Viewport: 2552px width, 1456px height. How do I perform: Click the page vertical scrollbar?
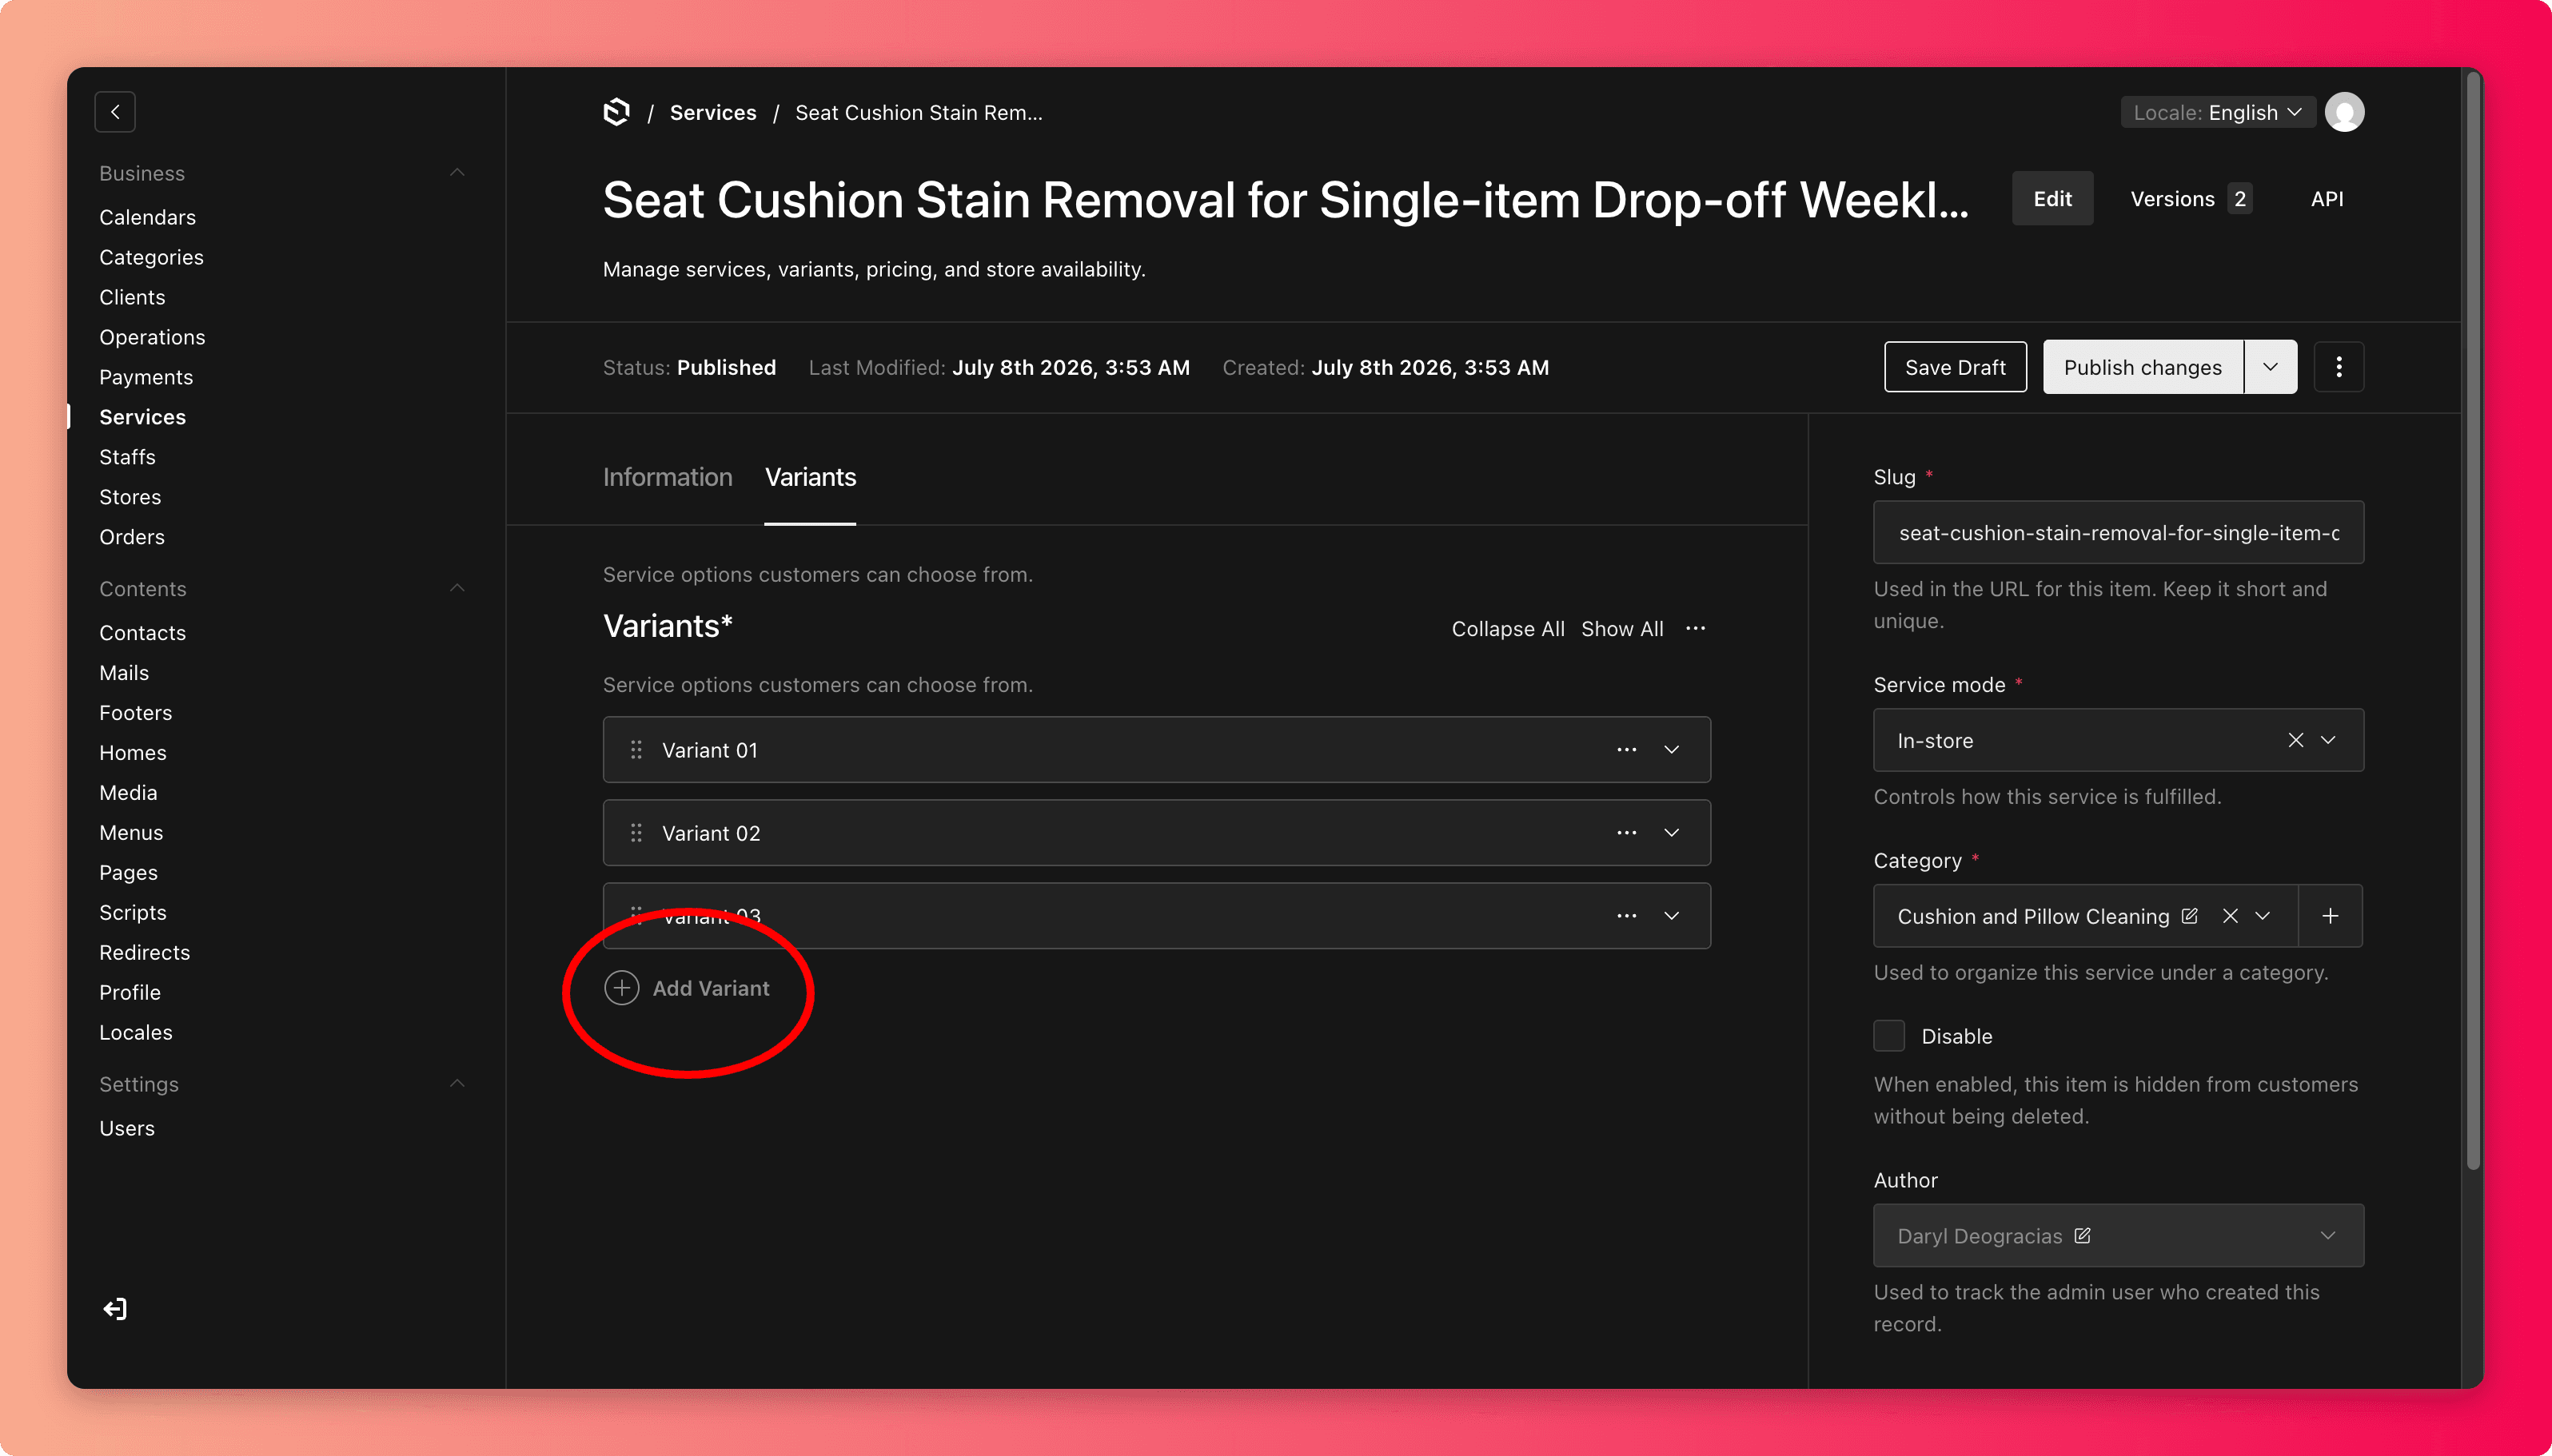coord(2473,620)
